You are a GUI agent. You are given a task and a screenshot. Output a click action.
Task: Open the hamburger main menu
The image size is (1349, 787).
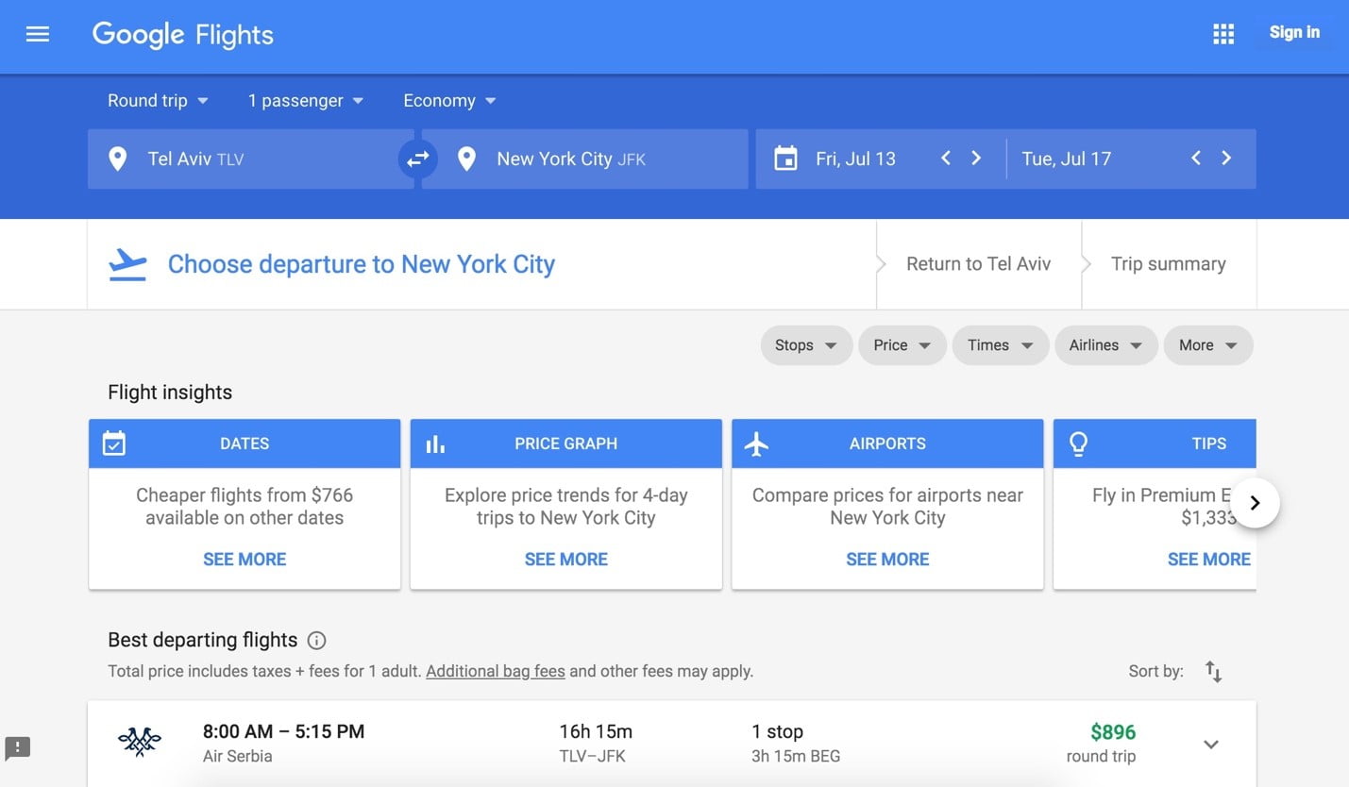tap(38, 35)
